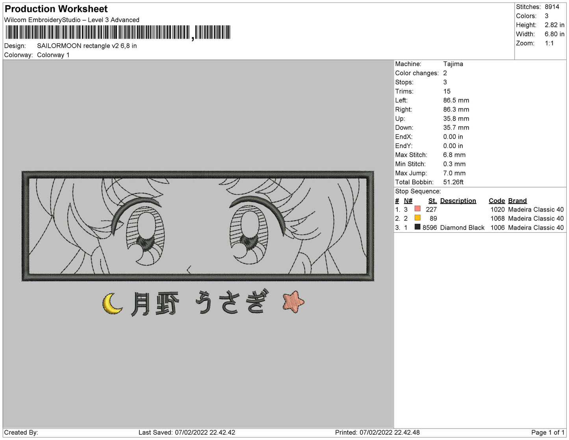The width and height of the screenshot is (569, 440).
Task: Click the Page 1 of 1 footer
Action: pos(547,433)
